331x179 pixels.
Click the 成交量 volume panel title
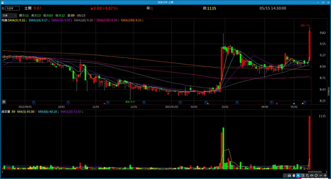point(6,112)
